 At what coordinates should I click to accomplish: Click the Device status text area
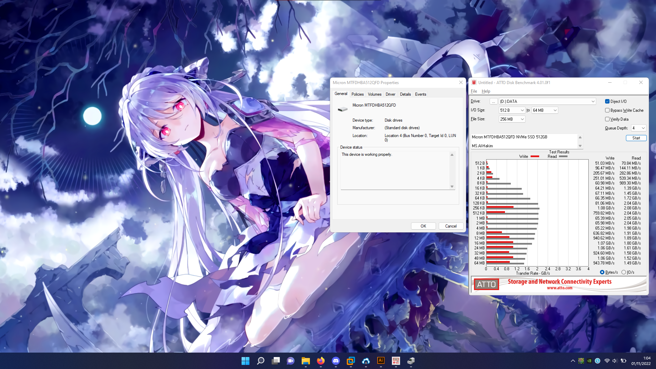(395, 170)
